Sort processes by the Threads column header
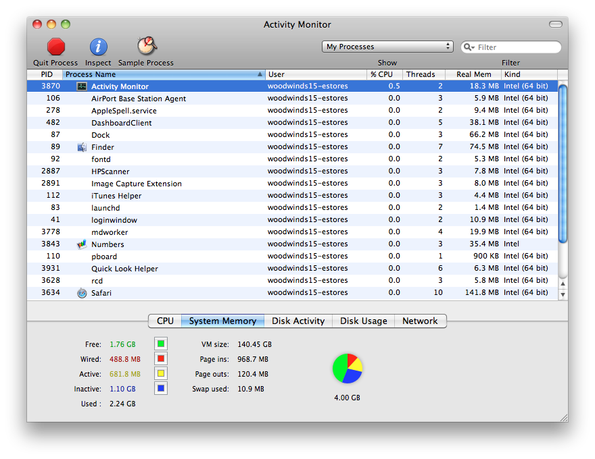 point(422,74)
